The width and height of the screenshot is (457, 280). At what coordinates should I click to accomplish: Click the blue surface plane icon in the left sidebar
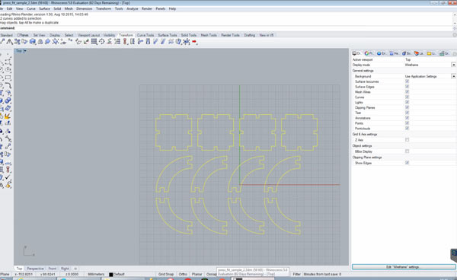pos(8,109)
